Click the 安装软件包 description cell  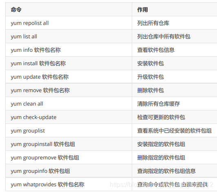(x=175, y=63)
